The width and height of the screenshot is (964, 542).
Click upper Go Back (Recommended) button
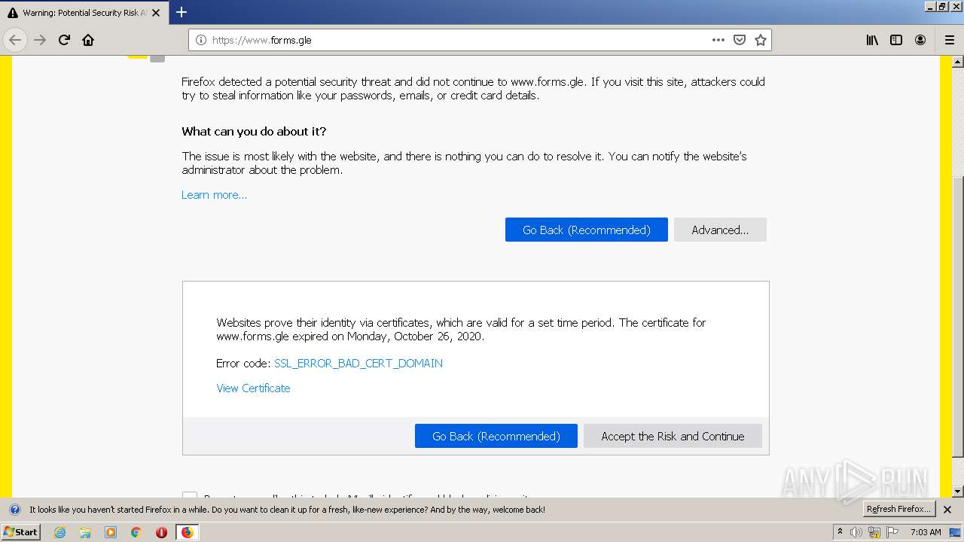click(587, 230)
